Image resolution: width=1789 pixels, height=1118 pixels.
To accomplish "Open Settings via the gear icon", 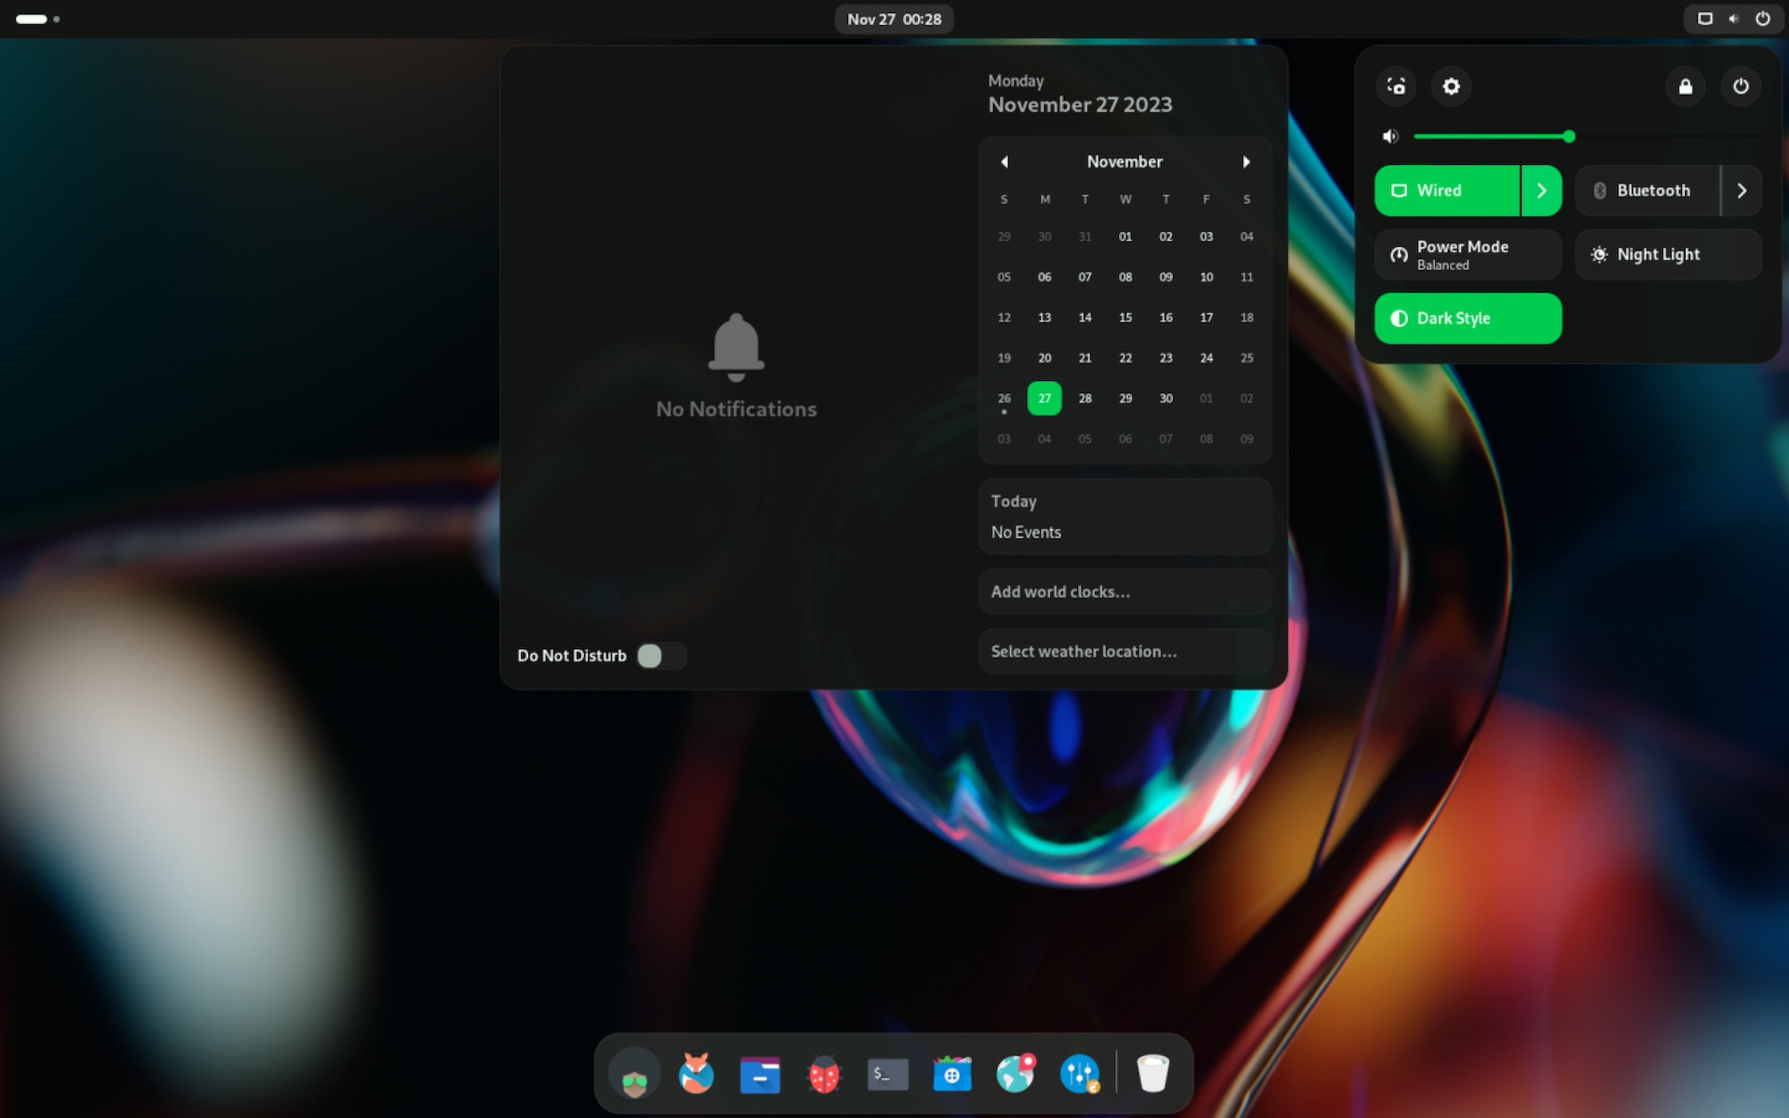I will pyautogui.click(x=1451, y=87).
